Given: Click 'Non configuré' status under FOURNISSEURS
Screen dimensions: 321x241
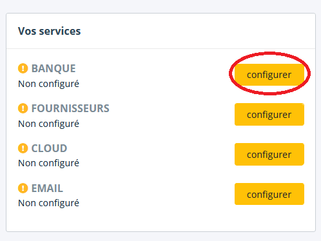Looking at the screenshot, I should [48, 124].
